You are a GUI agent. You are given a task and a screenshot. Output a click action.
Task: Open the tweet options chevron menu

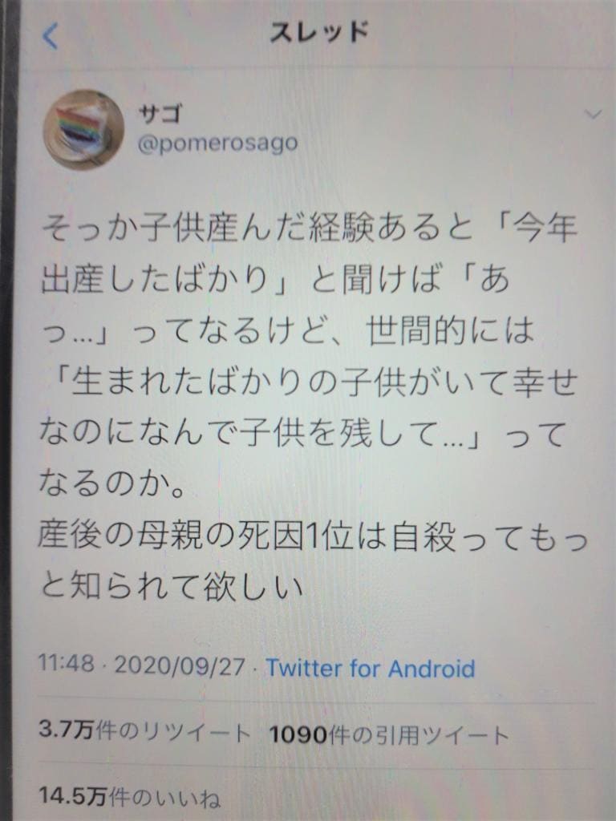tap(593, 114)
